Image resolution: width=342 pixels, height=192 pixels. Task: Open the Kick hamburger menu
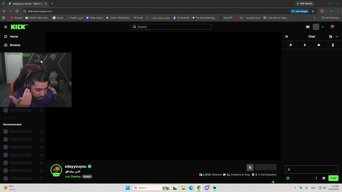coord(6,27)
